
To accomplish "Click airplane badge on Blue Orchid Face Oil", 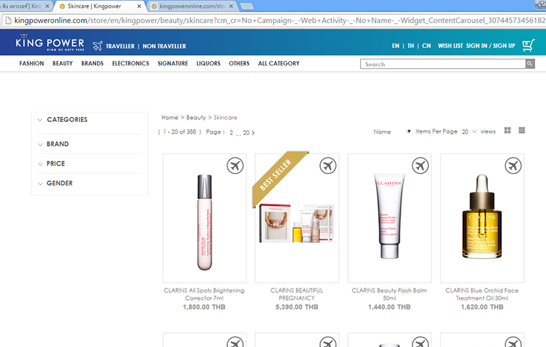I will pyautogui.click(x=513, y=166).
